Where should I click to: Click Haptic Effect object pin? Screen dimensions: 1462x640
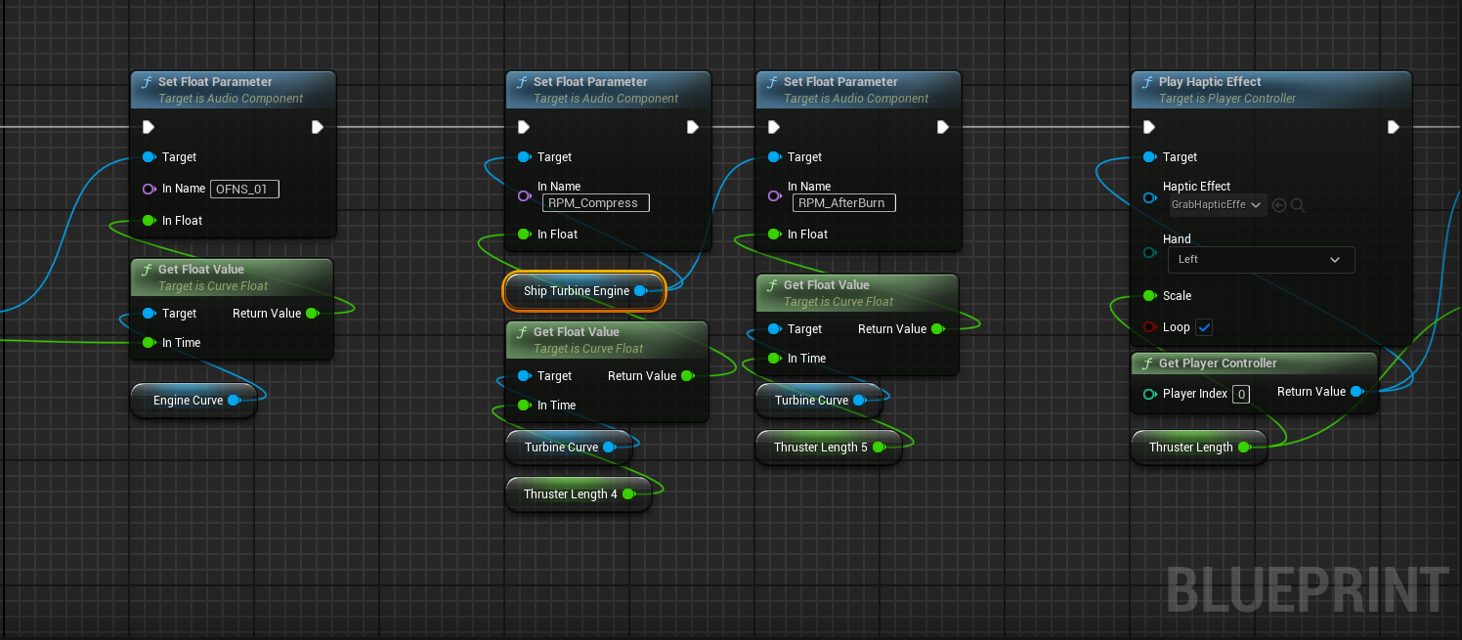[1149, 197]
